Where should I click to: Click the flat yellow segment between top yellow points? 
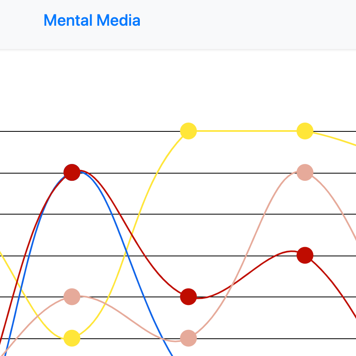tap(247, 131)
